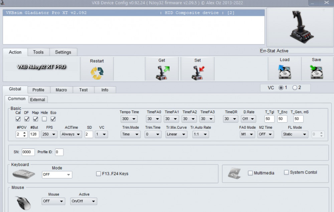Click the Load disk icon
Image resolution: width=334 pixels, height=212 pixels.
coord(285,72)
